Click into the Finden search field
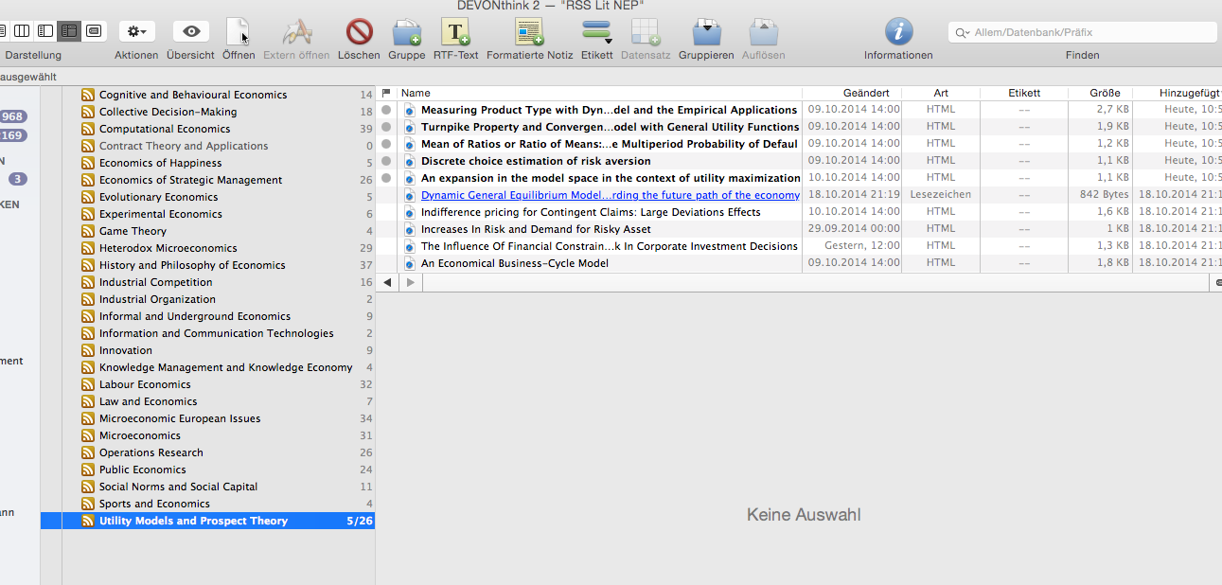Screen dimensions: 1222x585 tap(1089, 32)
